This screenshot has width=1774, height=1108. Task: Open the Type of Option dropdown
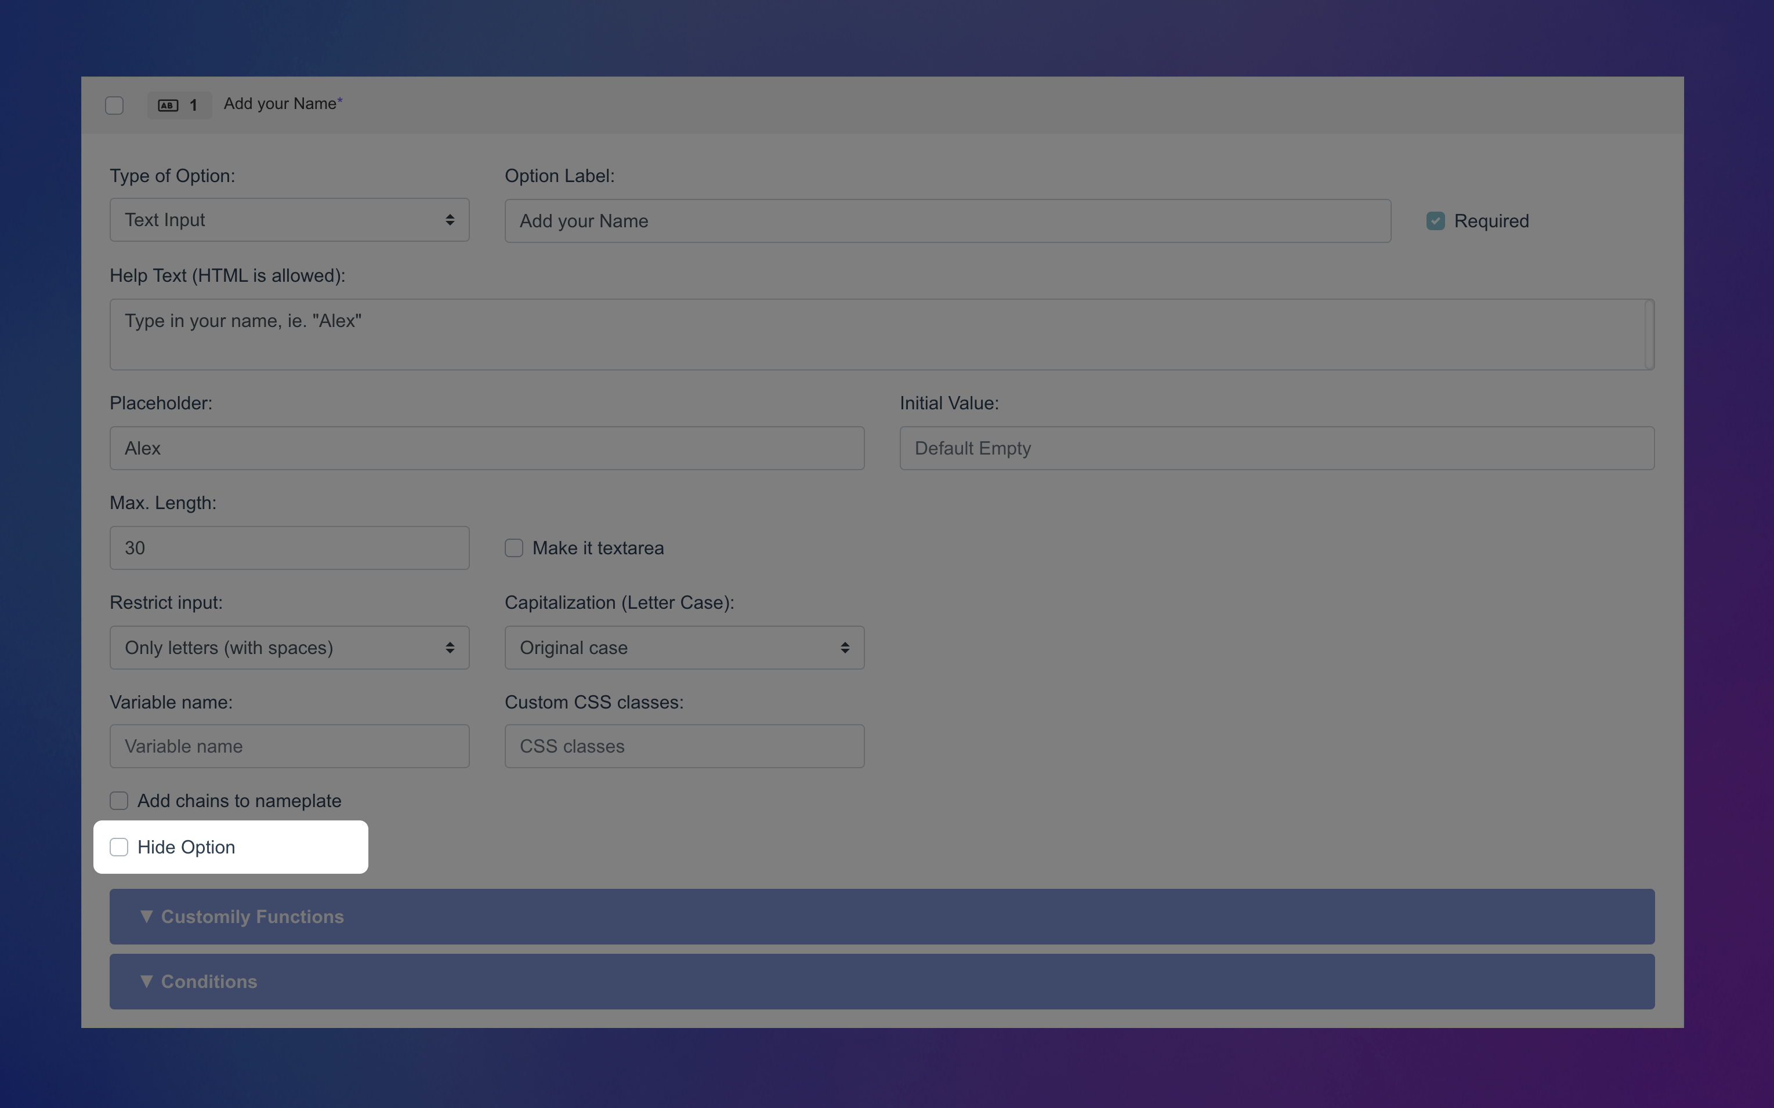289,219
